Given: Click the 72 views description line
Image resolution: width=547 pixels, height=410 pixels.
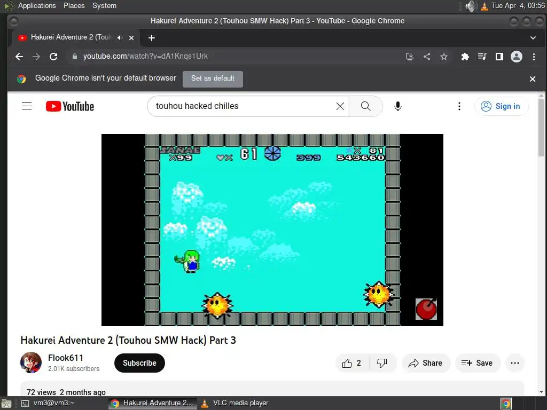Looking at the screenshot, I should tap(66, 392).
